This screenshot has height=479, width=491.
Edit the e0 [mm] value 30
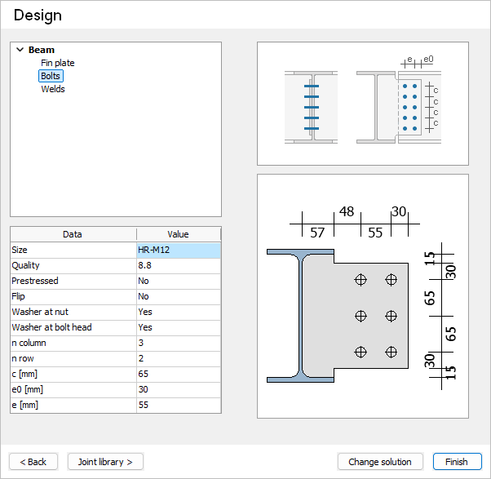(179, 389)
